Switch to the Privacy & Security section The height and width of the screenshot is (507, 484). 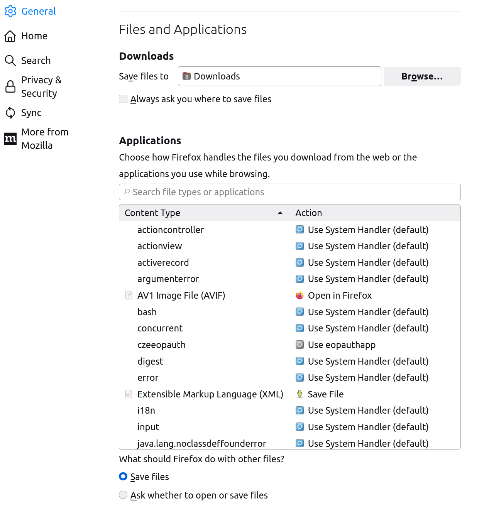[41, 86]
